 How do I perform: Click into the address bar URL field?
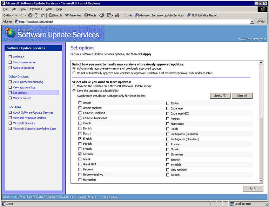[x=134, y=22]
